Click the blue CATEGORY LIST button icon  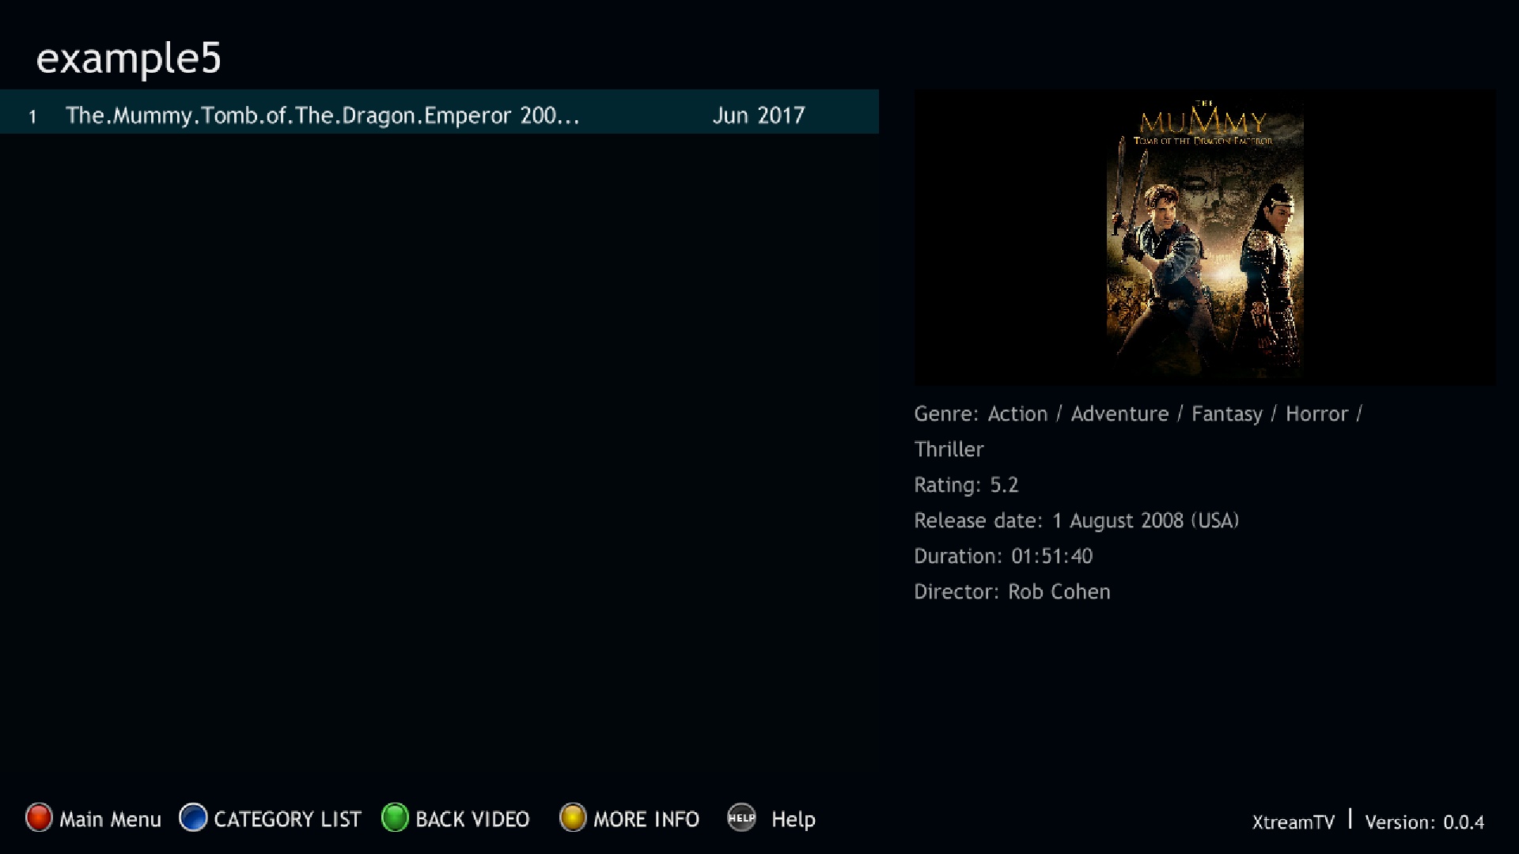193,818
